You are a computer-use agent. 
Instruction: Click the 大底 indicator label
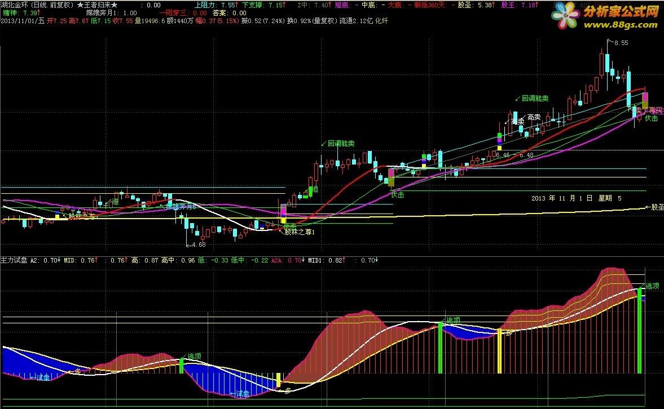coord(395,5)
